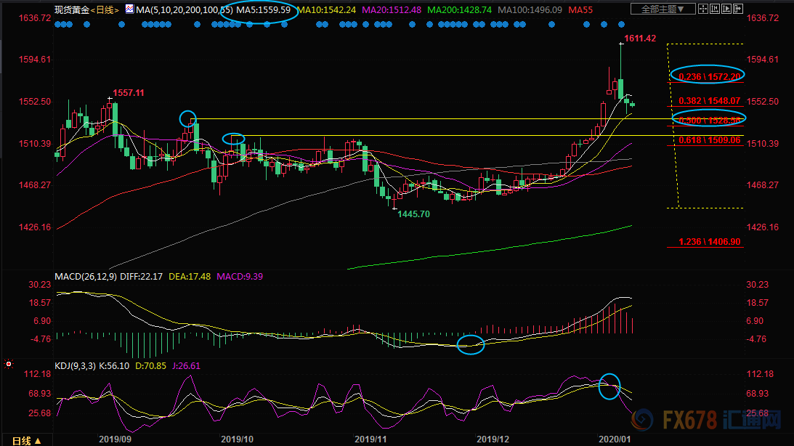
Task: Click the 0.618 \ 1509.06 Fibonacci level label
Action: (709, 139)
